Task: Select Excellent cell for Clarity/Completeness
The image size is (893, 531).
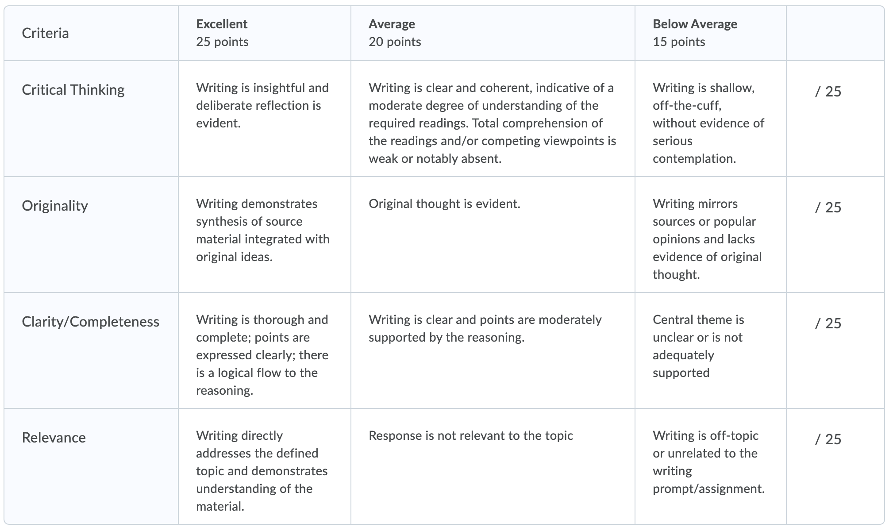Action: (265, 350)
